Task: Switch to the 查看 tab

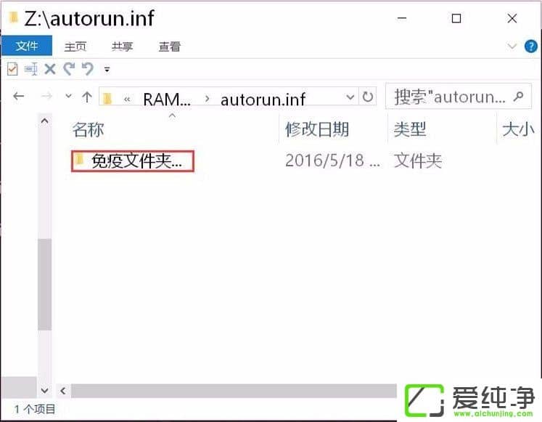Action: 169,46
